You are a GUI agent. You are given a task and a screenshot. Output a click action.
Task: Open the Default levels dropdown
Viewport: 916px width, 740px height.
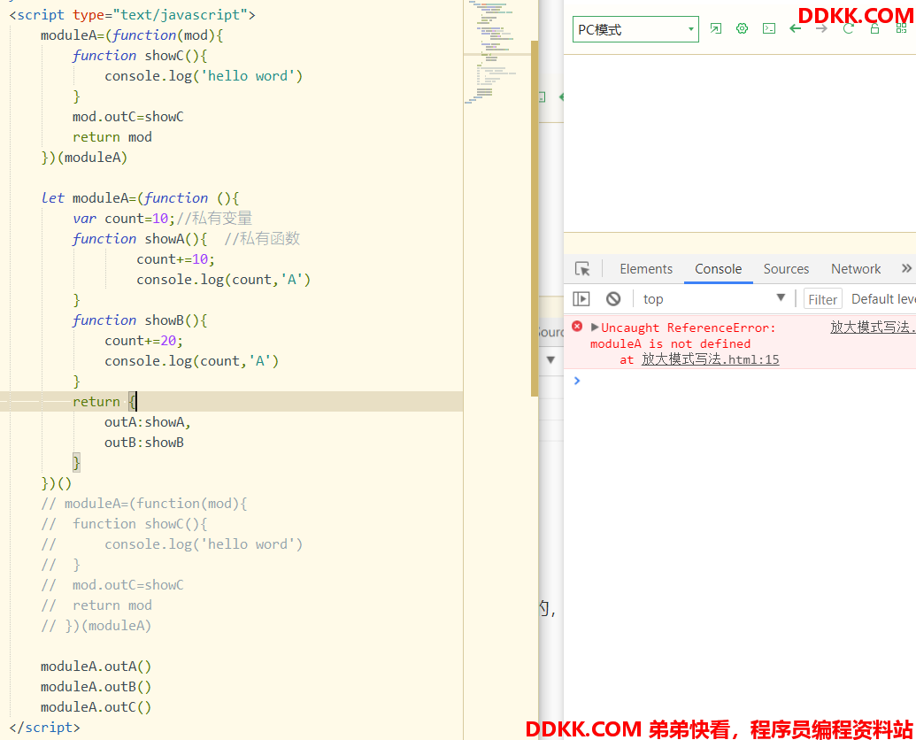(x=883, y=299)
